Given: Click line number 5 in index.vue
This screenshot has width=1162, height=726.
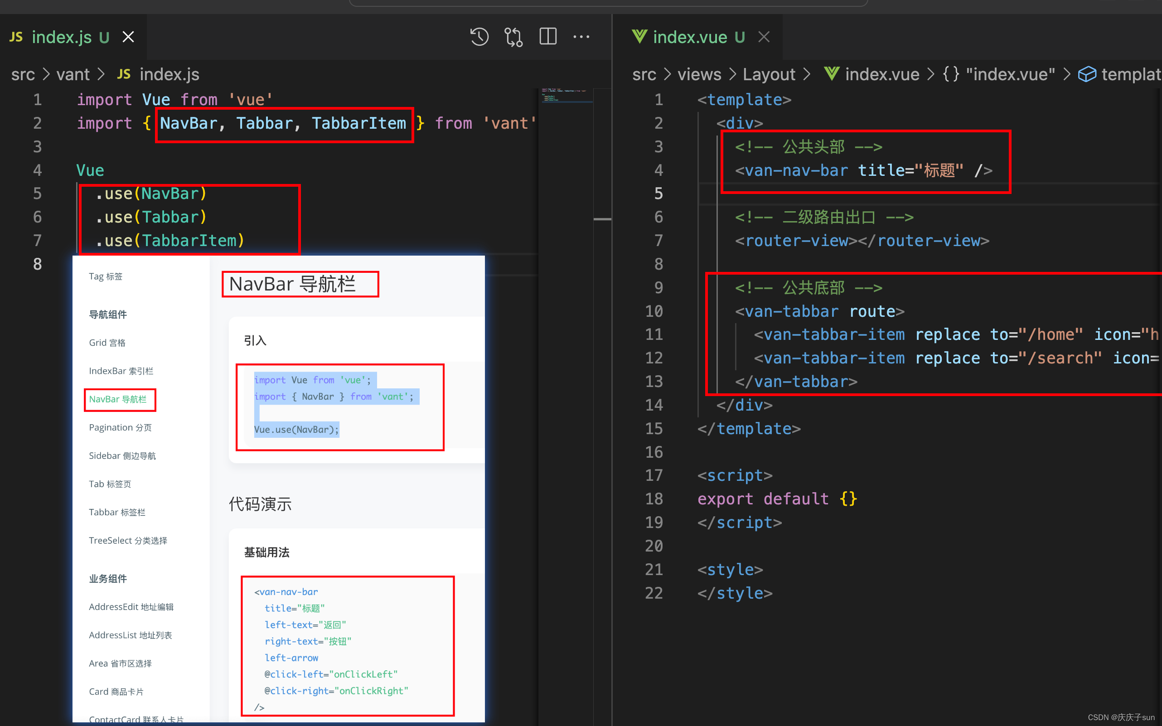Looking at the screenshot, I should click(659, 194).
